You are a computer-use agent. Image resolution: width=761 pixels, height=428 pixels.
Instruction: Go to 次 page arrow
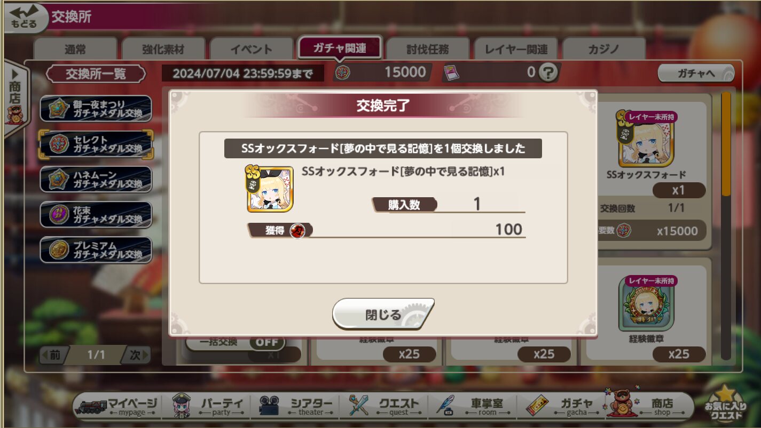click(137, 355)
